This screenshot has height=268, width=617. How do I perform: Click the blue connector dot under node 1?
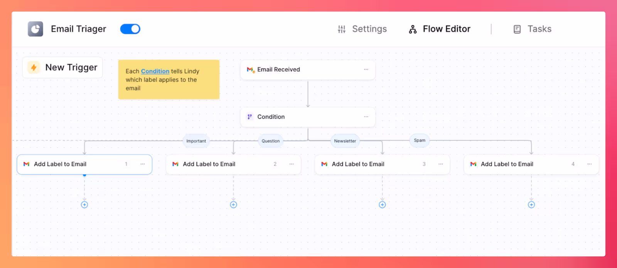point(84,175)
